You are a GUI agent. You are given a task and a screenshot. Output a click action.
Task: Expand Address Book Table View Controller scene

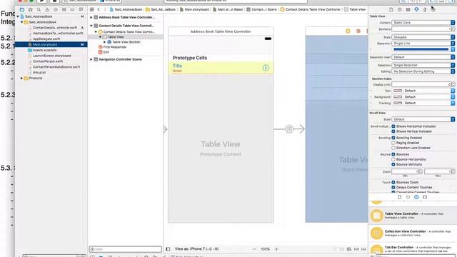coord(91,17)
